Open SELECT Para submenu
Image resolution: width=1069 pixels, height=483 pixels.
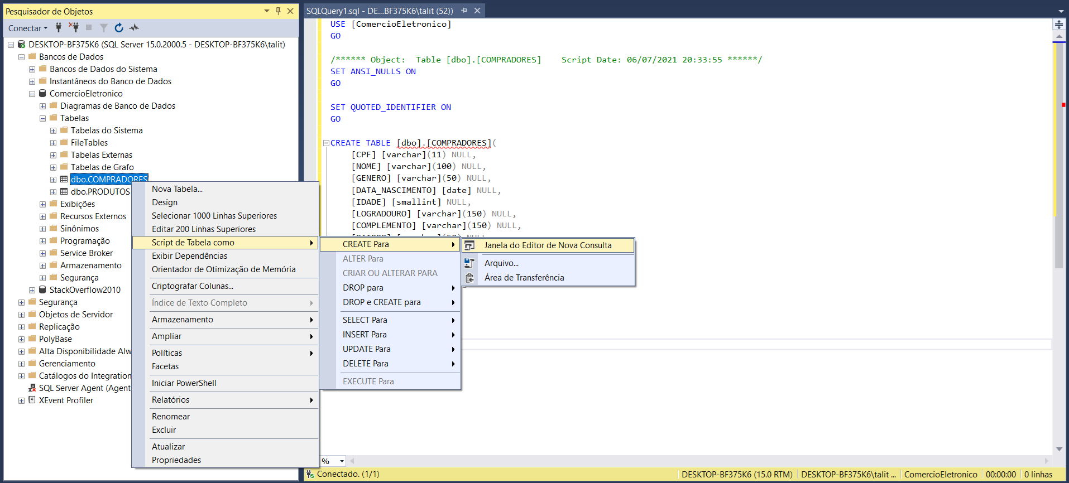tap(390, 320)
